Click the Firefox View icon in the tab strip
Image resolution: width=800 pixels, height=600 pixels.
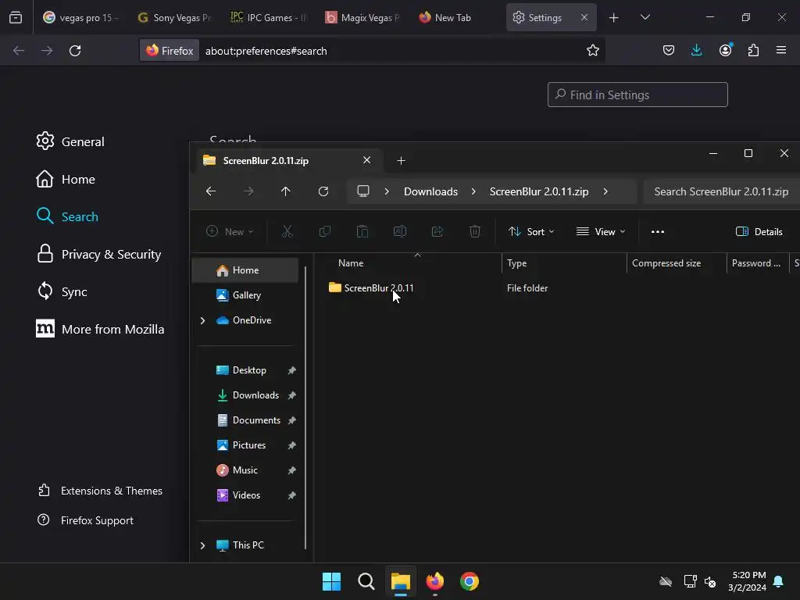click(x=16, y=17)
